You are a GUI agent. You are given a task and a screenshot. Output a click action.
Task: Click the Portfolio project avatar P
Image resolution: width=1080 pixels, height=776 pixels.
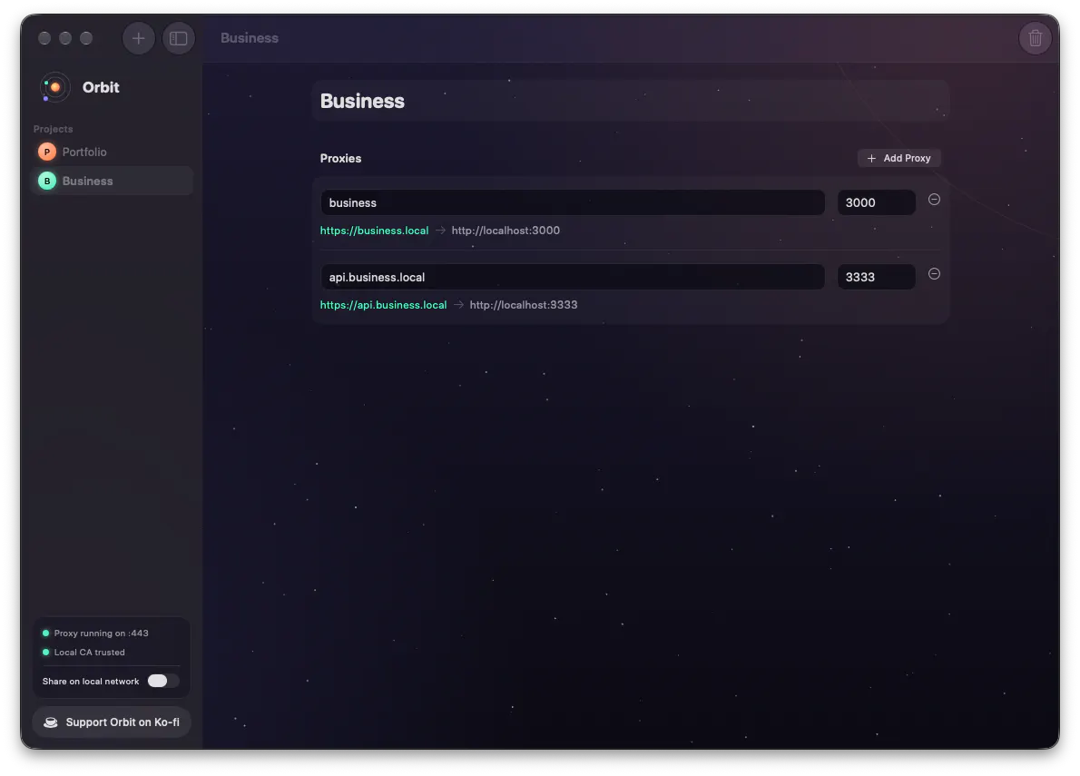pyautogui.click(x=47, y=152)
